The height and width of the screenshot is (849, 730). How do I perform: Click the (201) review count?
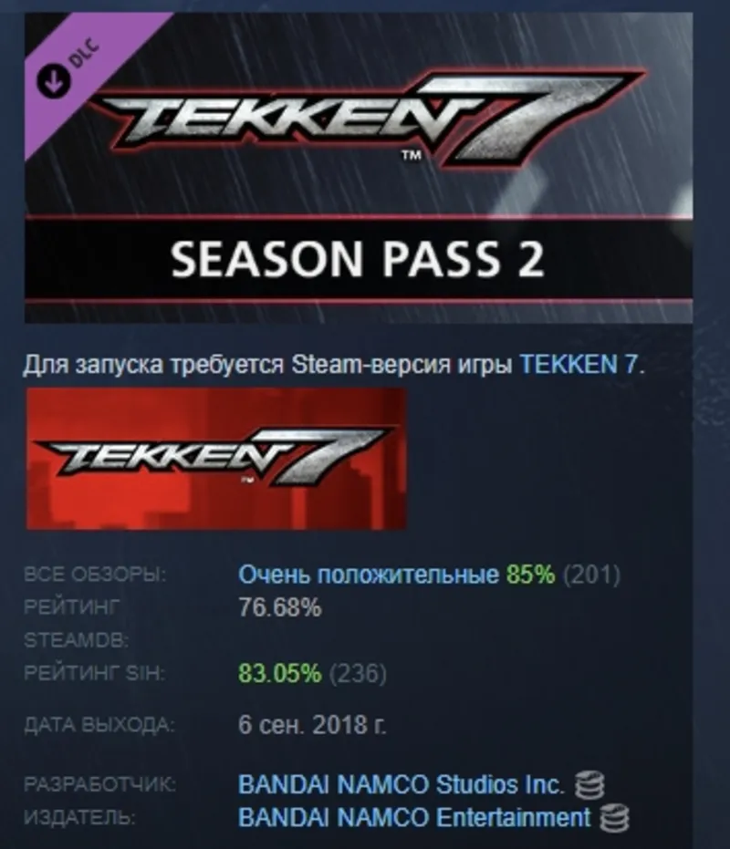pyautogui.click(x=591, y=575)
